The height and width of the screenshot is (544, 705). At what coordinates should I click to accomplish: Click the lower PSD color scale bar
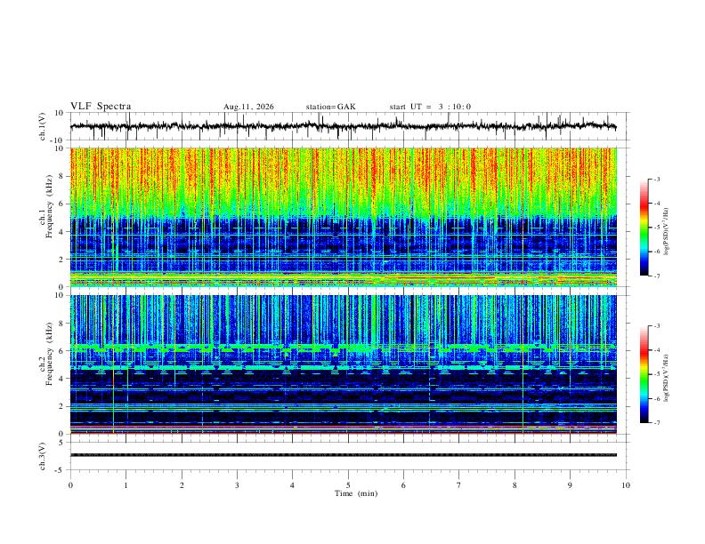644,374
